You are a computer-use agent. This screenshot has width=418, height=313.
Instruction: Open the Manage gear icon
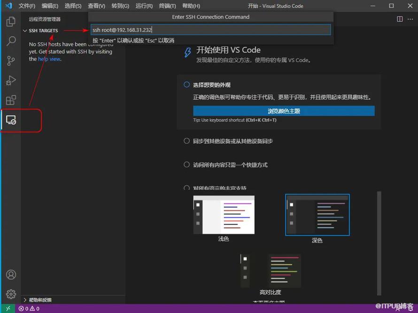(10, 294)
